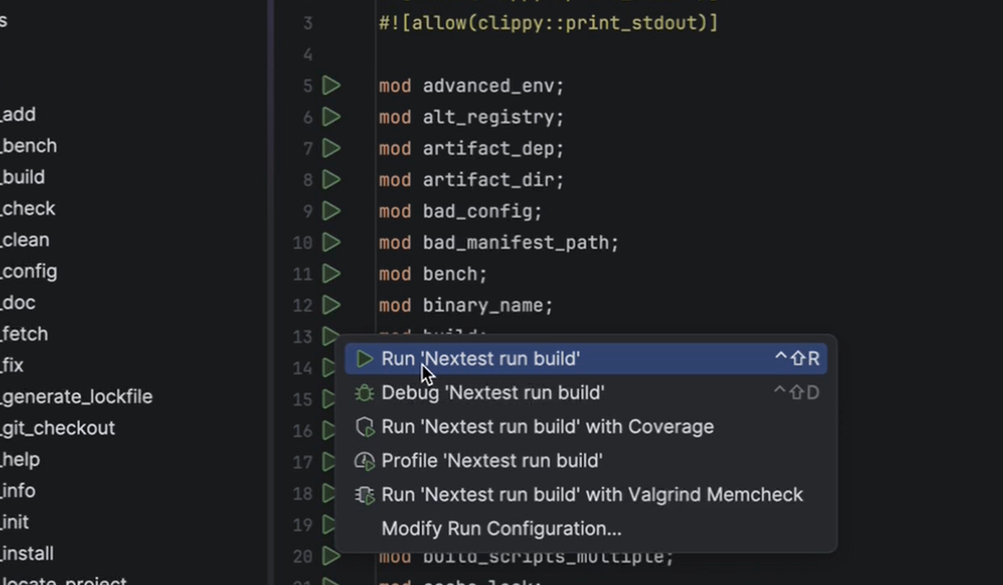Image resolution: width=1003 pixels, height=585 pixels.
Task: Click 'artifact_dir' module name in editor
Action: pyautogui.click(x=488, y=180)
